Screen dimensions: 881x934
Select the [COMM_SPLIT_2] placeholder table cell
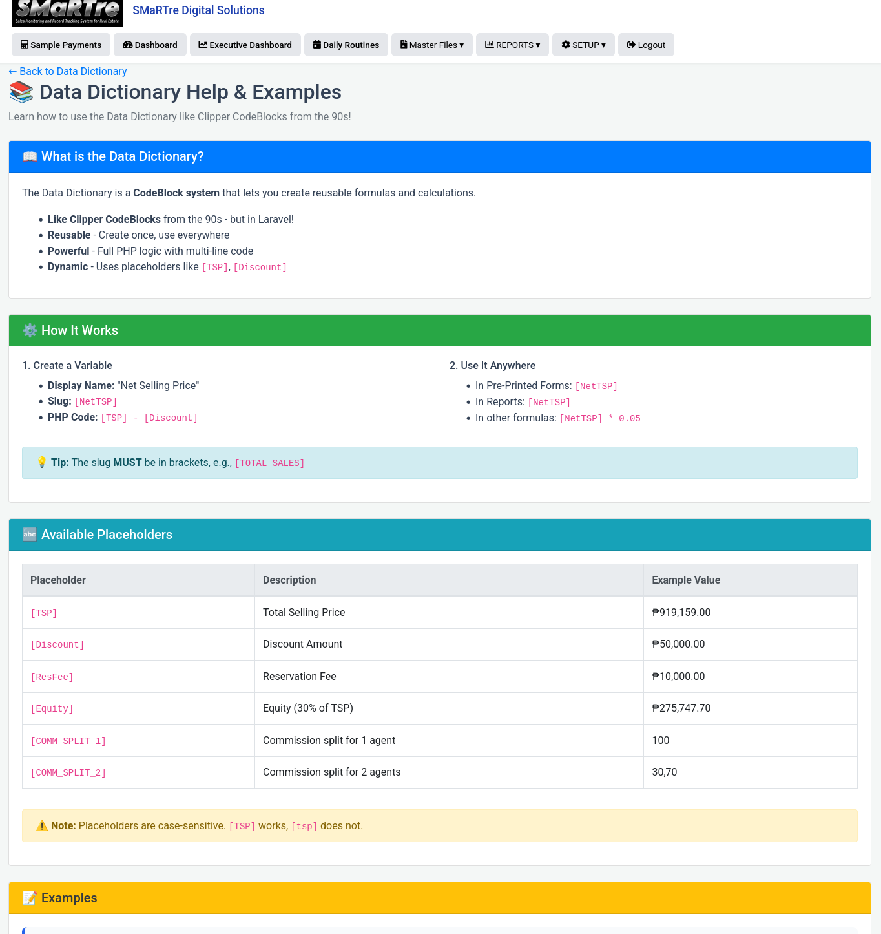(x=138, y=772)
